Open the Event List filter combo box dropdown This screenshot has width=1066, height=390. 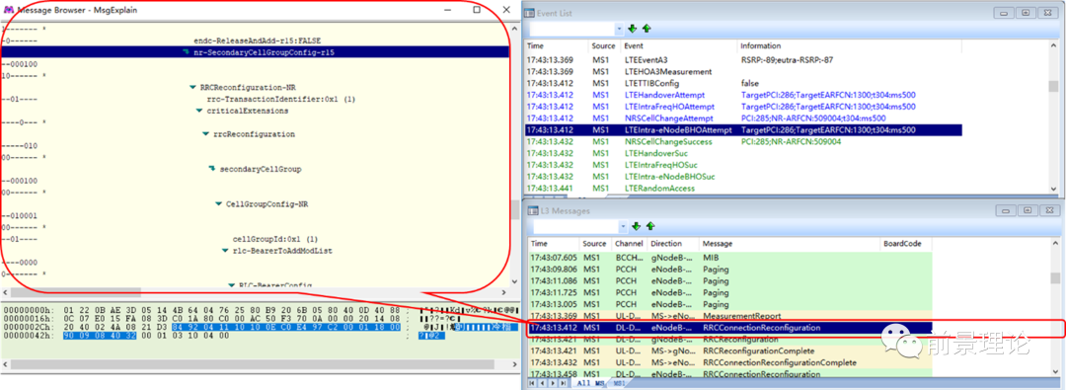click(x=619, y=29)
